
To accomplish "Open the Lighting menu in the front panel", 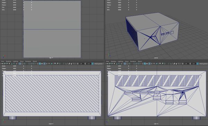I will point(15,61).
